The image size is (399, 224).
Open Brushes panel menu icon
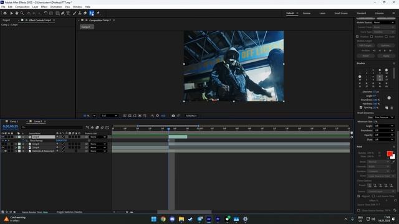394,63
